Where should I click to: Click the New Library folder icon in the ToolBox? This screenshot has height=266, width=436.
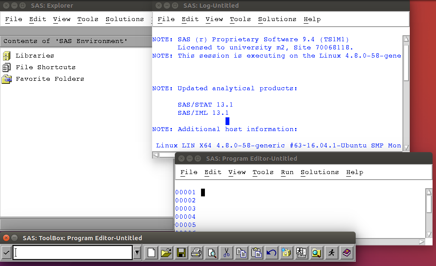click(x=287, y=253)
